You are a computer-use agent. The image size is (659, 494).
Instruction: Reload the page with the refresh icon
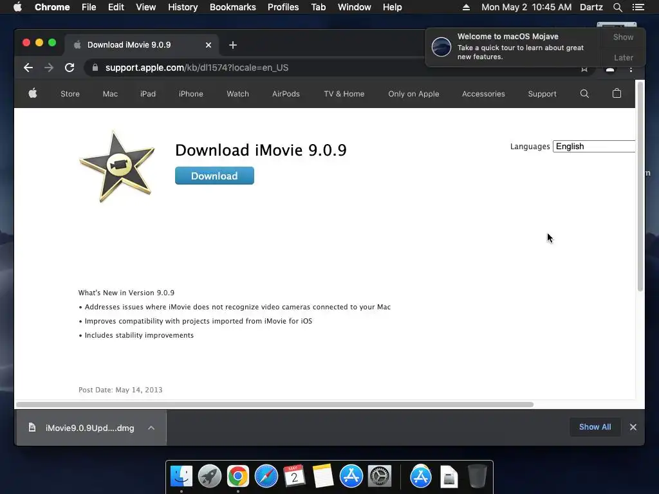[70, 68]
